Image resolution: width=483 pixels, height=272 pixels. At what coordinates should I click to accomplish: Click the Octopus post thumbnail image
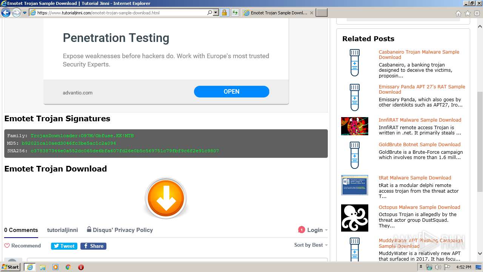[355, 218]
